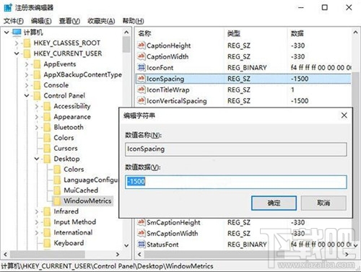Image resolution: width=361 pixels, height=272 pixels.
Task: Collapse the Control Panel node
Action: tap(27, 96)
